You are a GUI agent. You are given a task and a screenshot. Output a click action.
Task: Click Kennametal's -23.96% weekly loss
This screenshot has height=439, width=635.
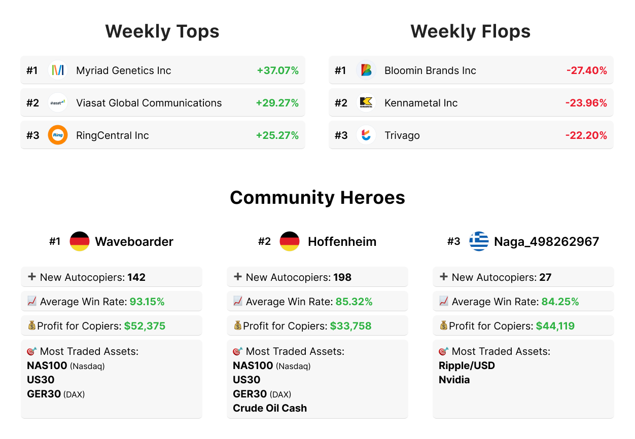586,103
